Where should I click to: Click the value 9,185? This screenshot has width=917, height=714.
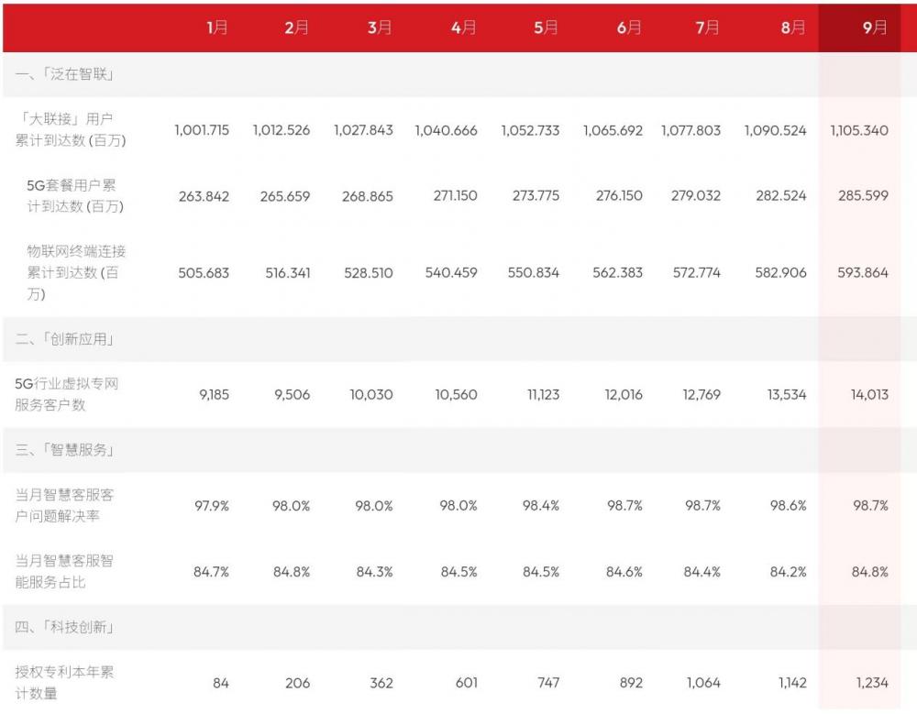[x=214, y=395]
